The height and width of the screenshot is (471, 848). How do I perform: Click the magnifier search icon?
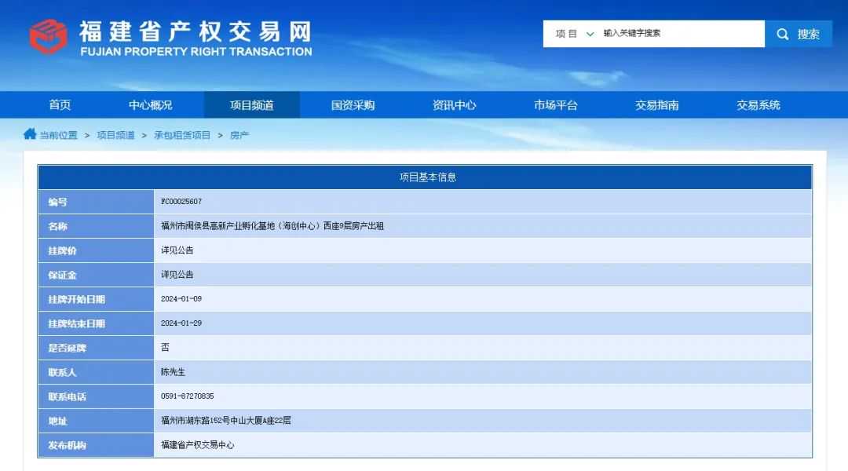pos(782,34)
